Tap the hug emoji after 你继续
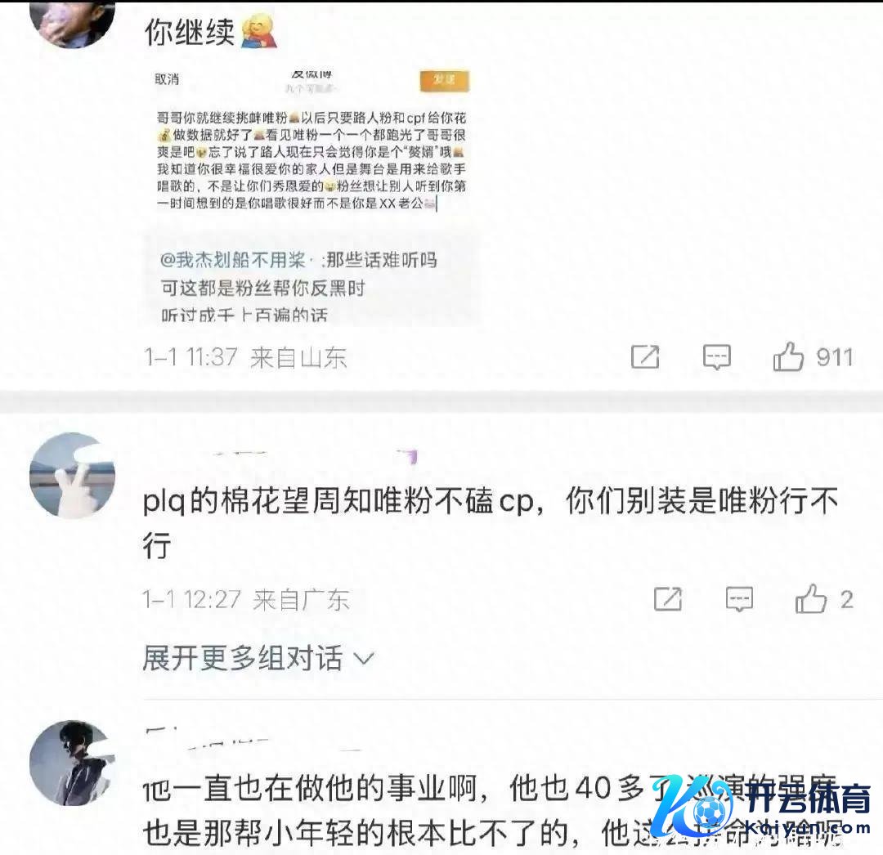 (x=259, y=30)
